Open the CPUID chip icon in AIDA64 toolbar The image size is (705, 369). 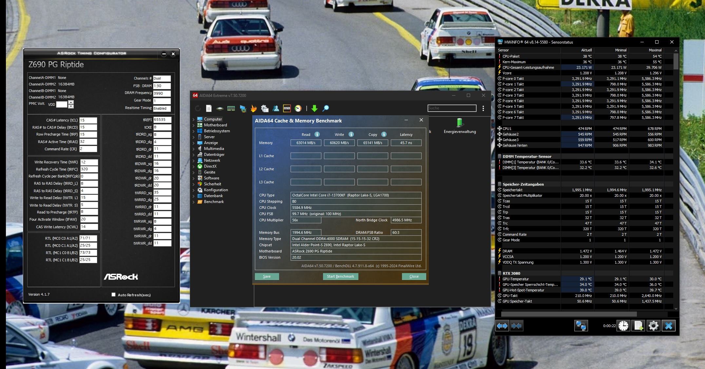220,108
